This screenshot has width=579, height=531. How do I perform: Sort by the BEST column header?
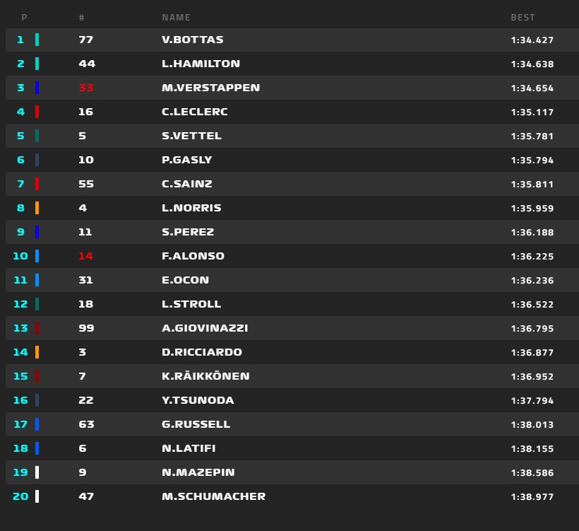click(x=523, y=18)
